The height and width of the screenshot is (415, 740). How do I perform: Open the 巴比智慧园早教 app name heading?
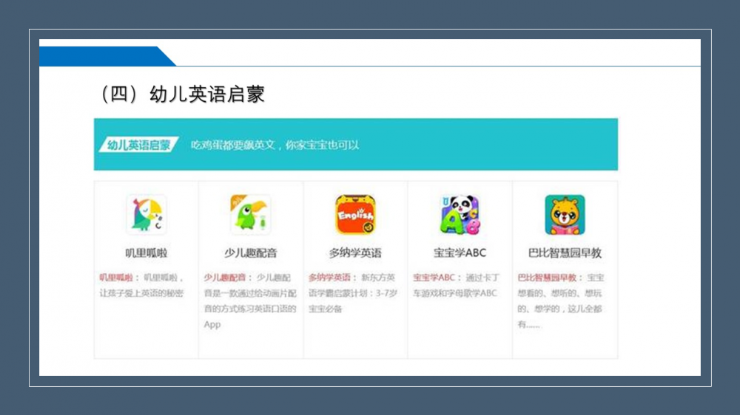[x=565, y=253]
